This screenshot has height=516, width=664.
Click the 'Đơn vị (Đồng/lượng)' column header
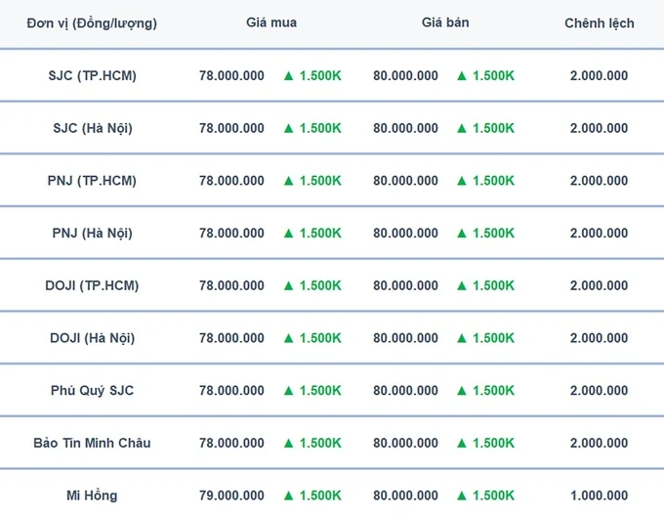[92, 23]
